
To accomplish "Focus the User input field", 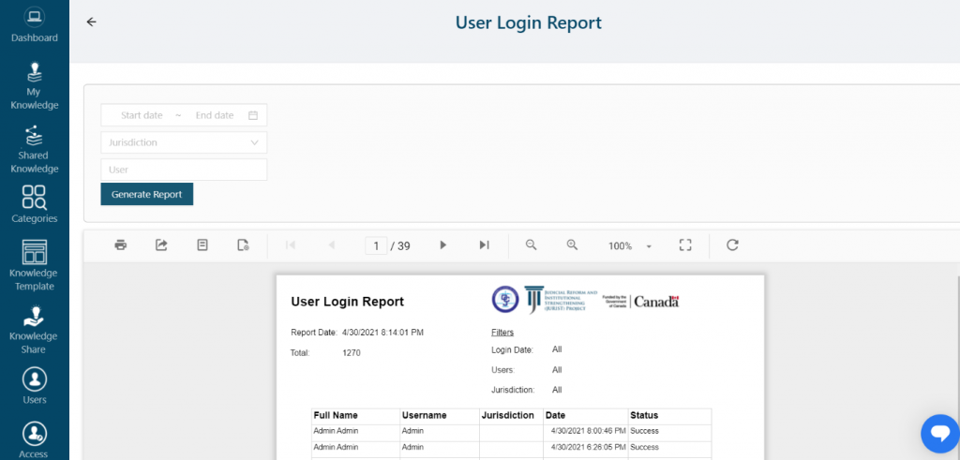I will [x=184, y=170].
